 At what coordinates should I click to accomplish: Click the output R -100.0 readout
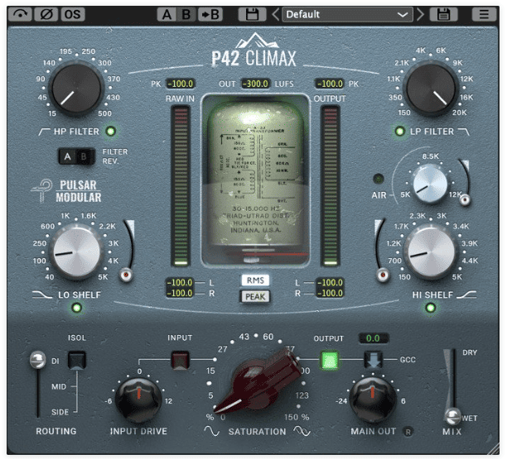[x=329, y=293]
